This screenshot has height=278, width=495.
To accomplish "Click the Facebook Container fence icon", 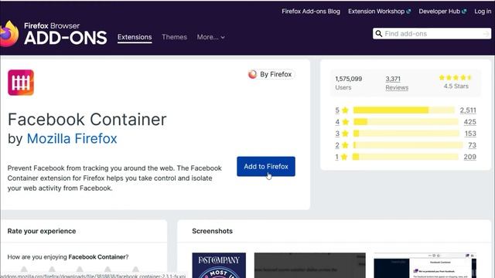I will [x=21, y=83].
